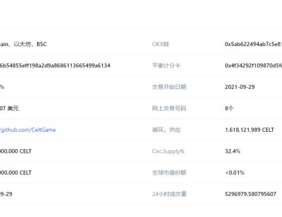Select the 0x5ab622494ab7c5e8 contract address
Image resolution: width=282 pixels, height=217 pixels.
[253, 44]
